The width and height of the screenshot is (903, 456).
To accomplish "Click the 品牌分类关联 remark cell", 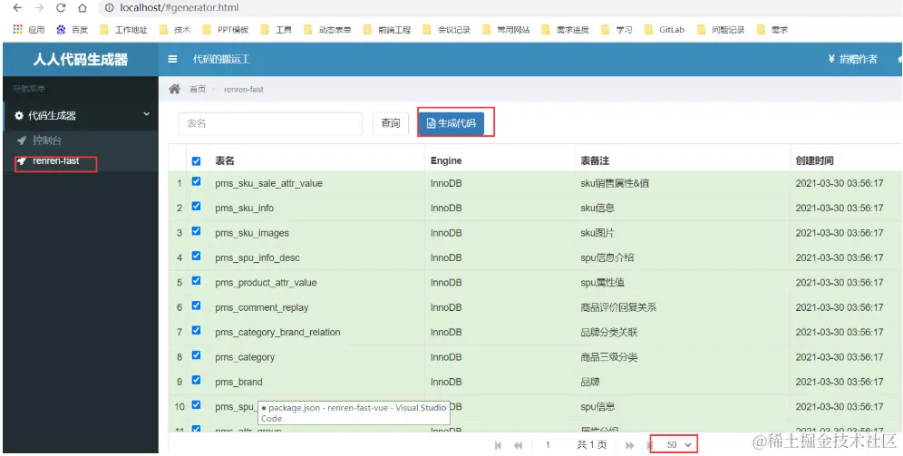I will [609, 332].
